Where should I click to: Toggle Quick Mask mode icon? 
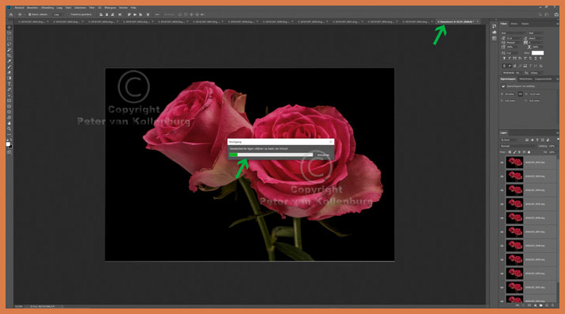[10, 152]
